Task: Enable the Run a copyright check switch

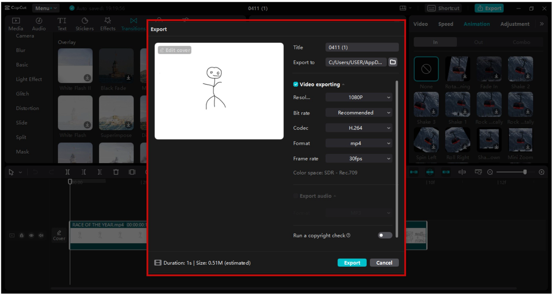Action: point(385,235)
